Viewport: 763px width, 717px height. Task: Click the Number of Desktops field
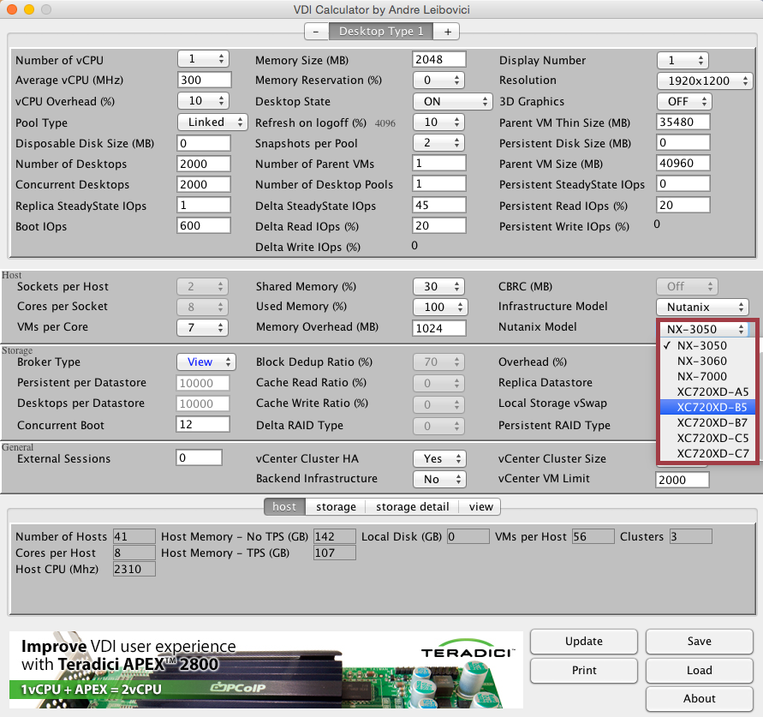tap(204, 164)
